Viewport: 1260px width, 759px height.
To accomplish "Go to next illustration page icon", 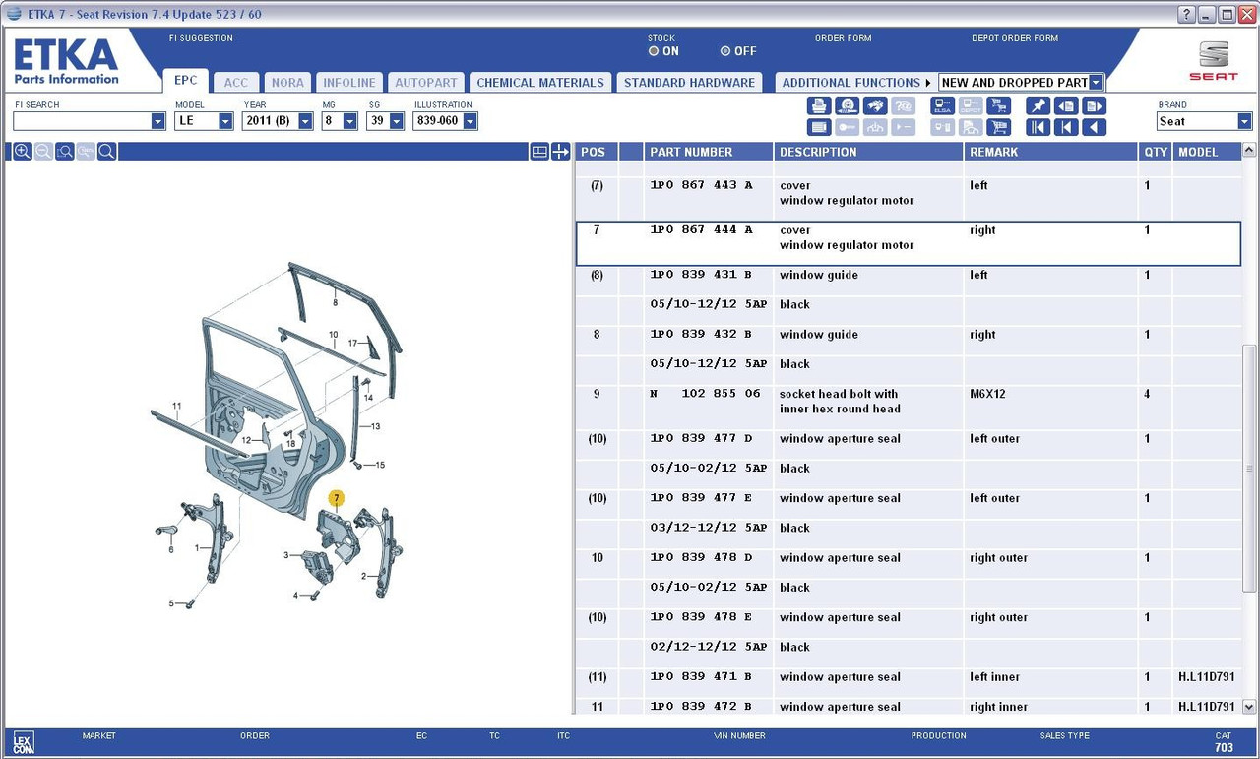I will point(1094,106).
